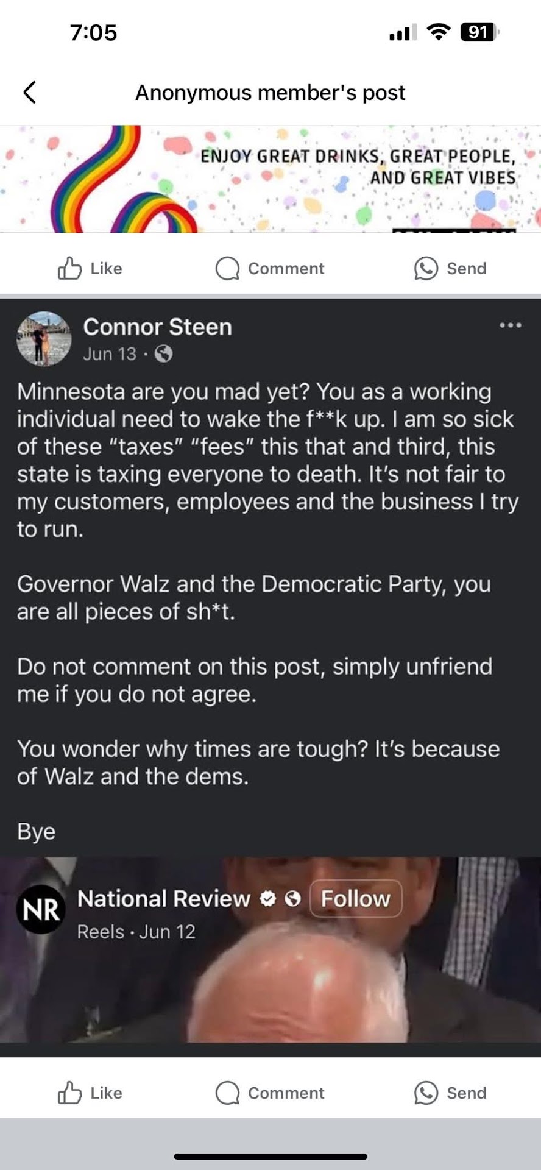The height and width of the screenshot is (1170, 541).
Task: Comment on Connor Steen's shared post
Action: [x=270, y=1093]
